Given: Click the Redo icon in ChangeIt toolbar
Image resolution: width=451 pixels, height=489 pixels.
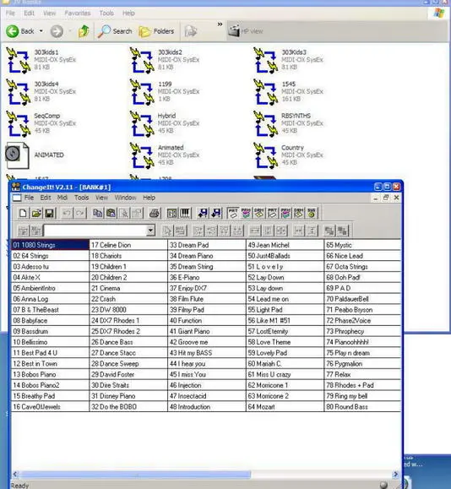Looking at the screenshot, I should tap(80, 214).
